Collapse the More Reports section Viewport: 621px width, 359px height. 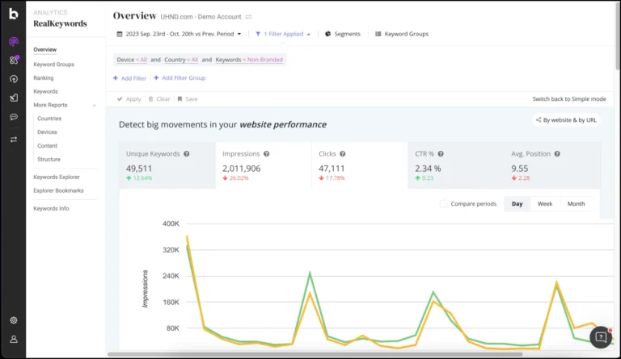point(95,105)
